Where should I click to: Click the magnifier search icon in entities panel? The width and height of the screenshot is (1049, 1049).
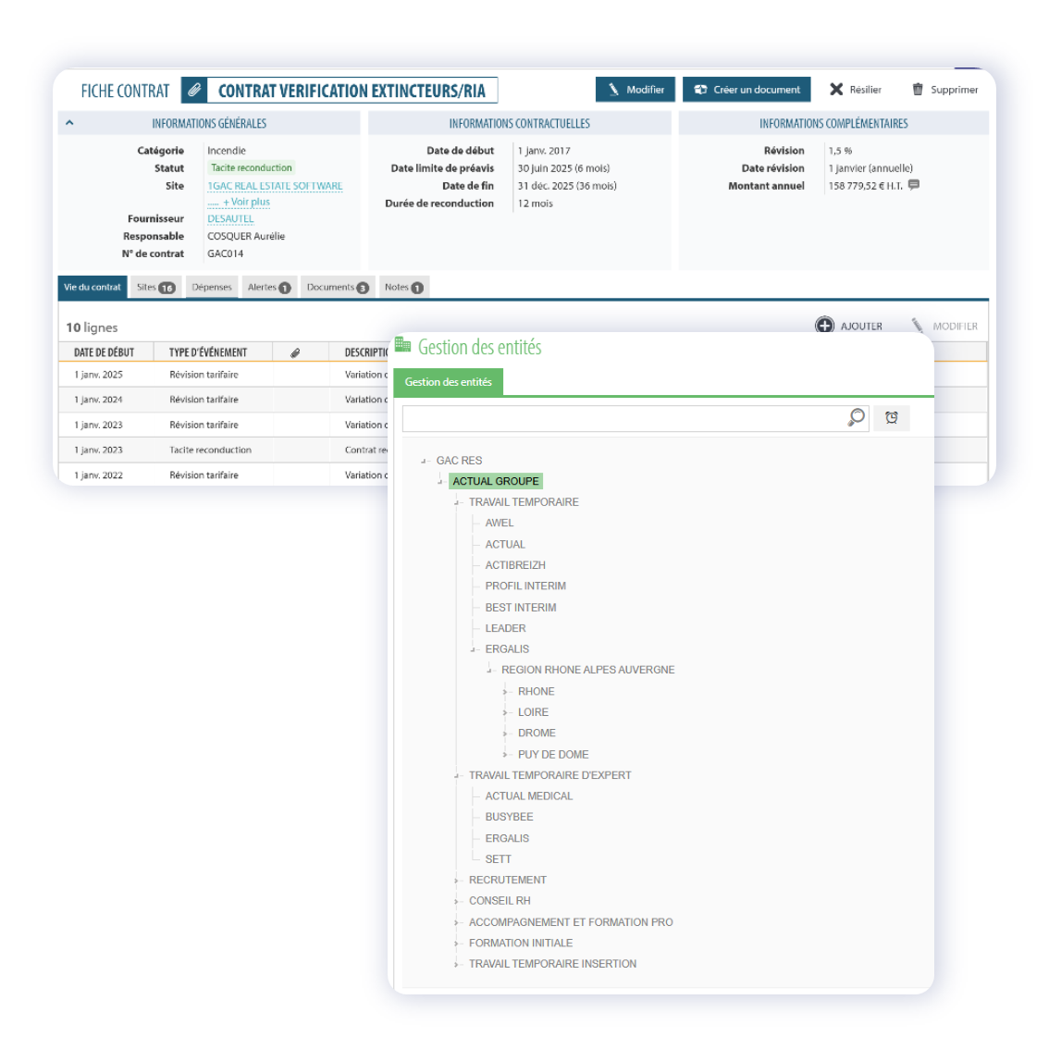(857, 417)
